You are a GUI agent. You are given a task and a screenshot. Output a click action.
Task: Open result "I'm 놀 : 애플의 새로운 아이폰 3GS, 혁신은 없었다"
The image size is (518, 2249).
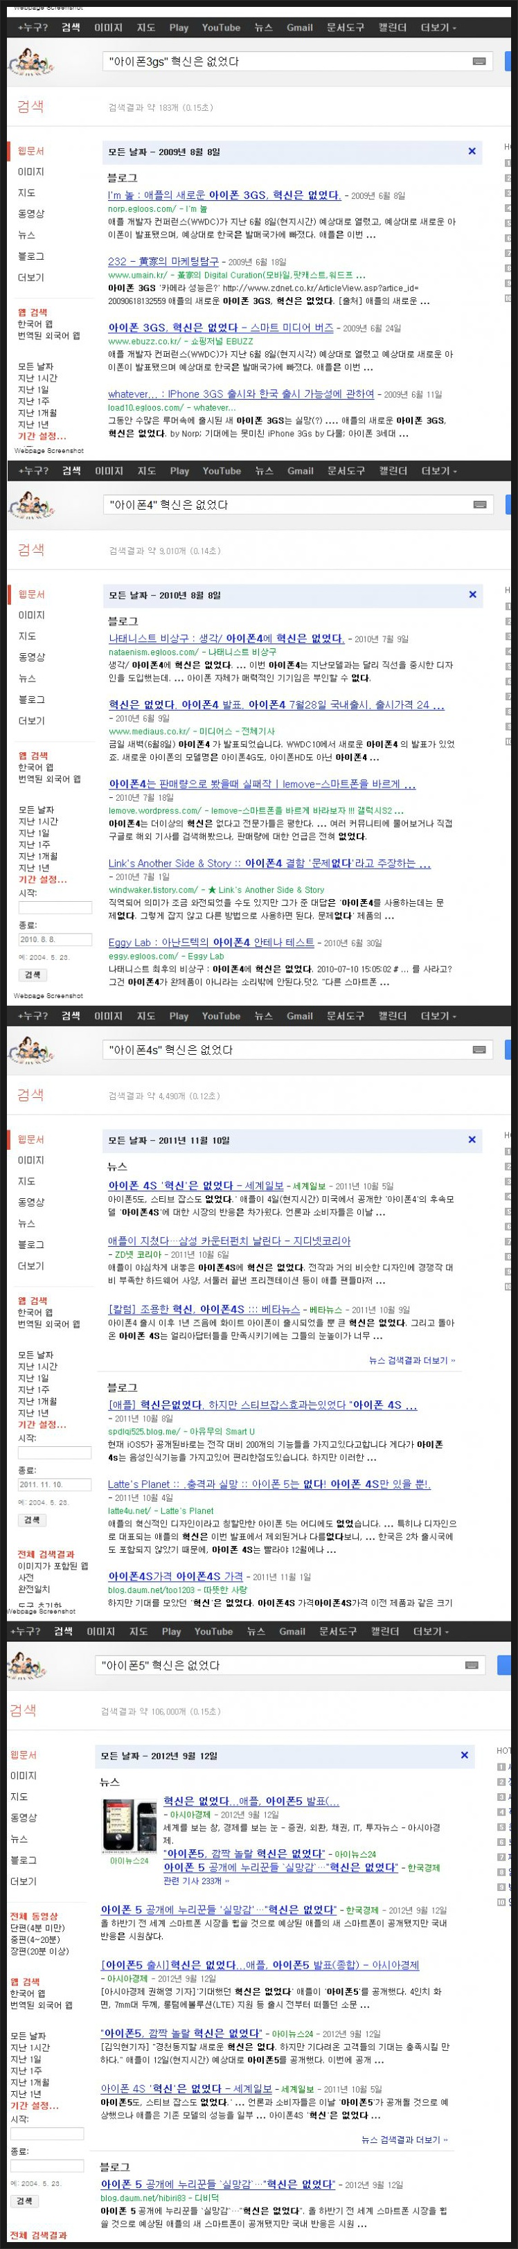[x=224, y=195]
